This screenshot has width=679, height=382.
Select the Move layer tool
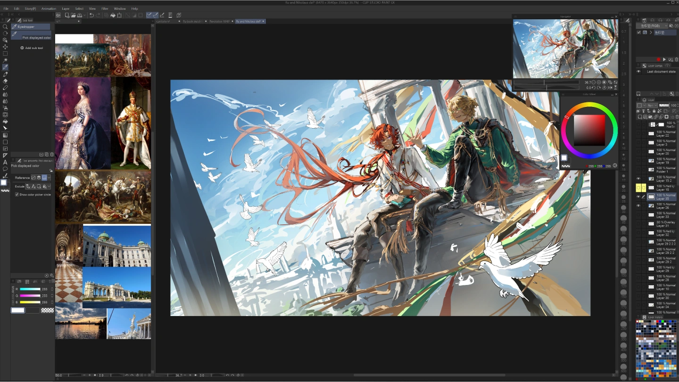point(5,47)
